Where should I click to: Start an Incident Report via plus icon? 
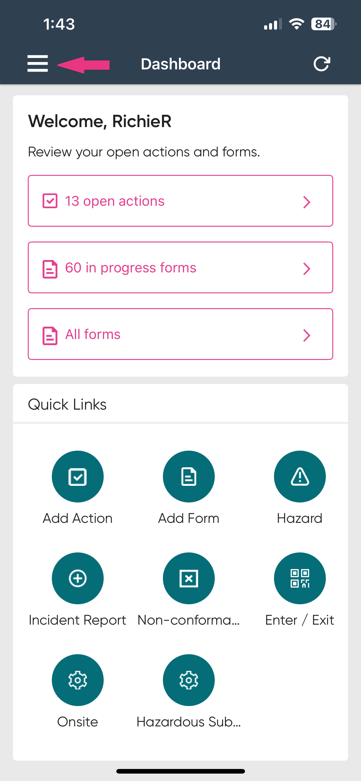77,578
